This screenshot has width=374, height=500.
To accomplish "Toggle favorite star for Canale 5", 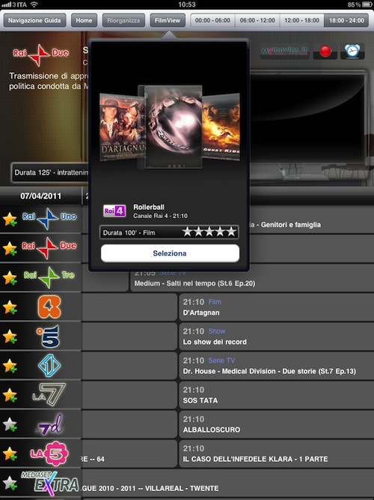I will (x=10, y=337).
